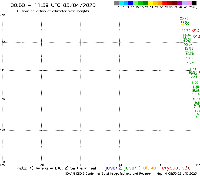Click the timestamp "May 6 08:30:52 UTC 2023"
The image size is (200, 176).
point(177,174)
